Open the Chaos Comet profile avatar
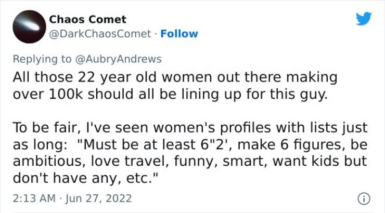Image resolution: width=385 pixels, height=213 pixels. pyautogui.click(x=28, y=26)
